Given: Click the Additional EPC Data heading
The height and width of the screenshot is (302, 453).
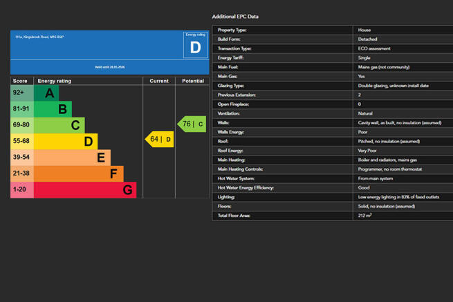Looking at the screenshot, I should [x=235, y=17].
